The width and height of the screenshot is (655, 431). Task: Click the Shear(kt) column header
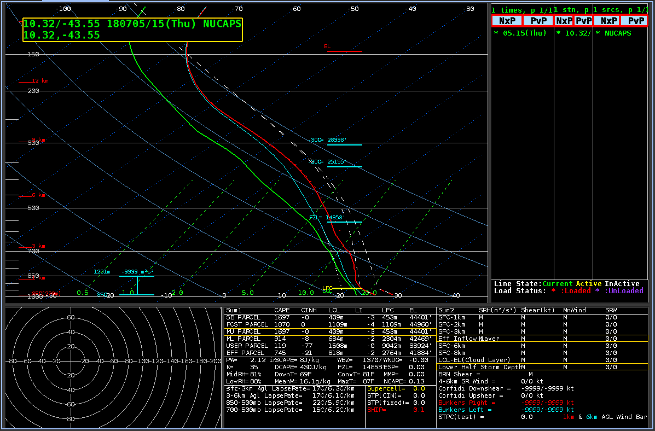537,310
